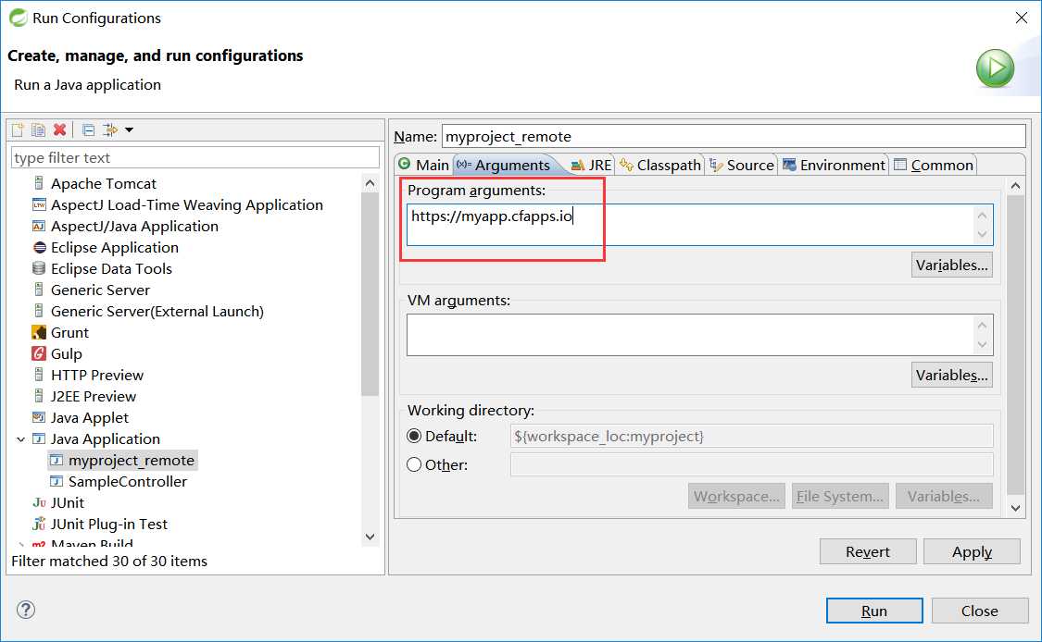
Task: Open the Source tab
Action: click(742, 165)
